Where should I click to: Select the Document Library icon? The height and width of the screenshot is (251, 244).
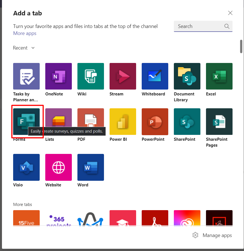pyautogui.click(x=187, y=76)
